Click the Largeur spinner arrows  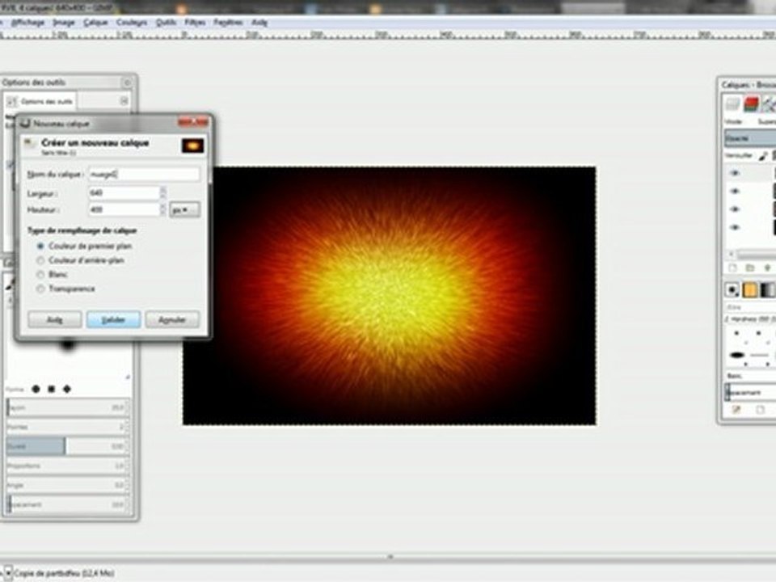click(162, 192)
